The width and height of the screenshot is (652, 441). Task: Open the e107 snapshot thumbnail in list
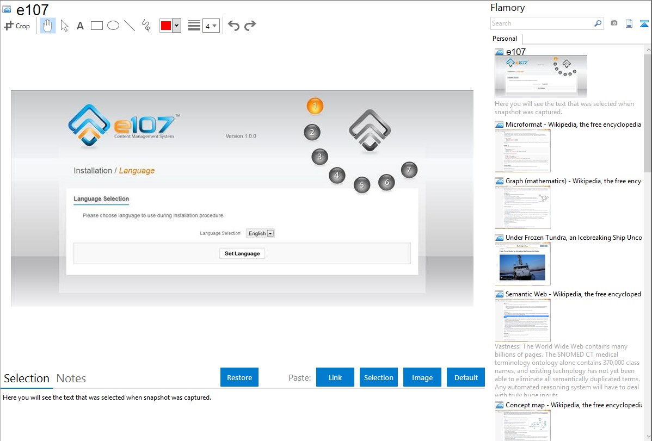540,77
